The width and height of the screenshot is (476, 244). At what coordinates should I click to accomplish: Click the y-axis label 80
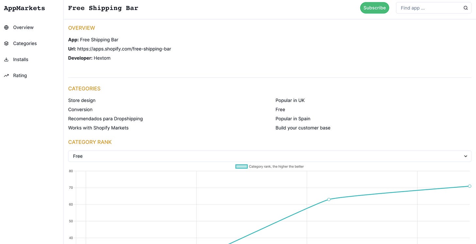tap(71, 171)
